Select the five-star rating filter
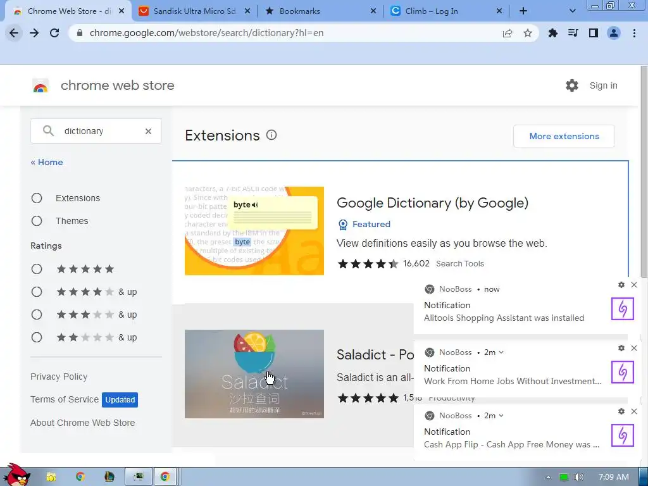Image resolution: width=648 pixels, height=486 pixels. tap(37, 270)
